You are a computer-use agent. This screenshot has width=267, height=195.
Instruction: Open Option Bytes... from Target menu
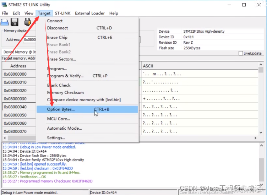tap(87, 109)
